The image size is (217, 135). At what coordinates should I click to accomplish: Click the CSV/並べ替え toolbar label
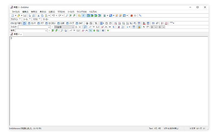tap(16, 23)
